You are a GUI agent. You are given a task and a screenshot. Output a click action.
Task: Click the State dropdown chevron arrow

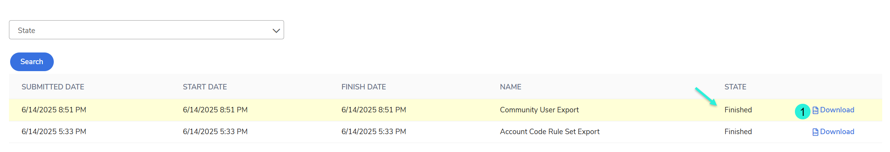[x=276, y=31]
